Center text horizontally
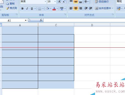Viewport: 125px width, 95px height. (x=76, y=8)
